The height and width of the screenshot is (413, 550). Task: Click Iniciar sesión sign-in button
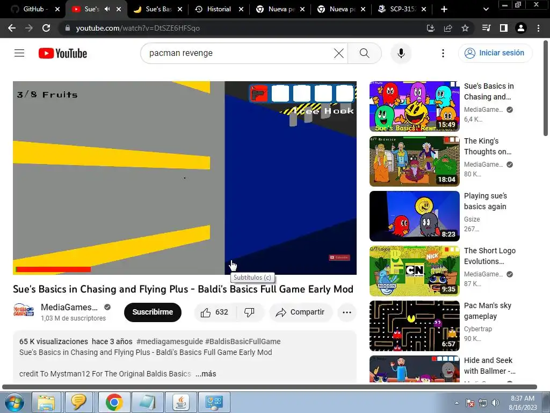coord(495,53)
